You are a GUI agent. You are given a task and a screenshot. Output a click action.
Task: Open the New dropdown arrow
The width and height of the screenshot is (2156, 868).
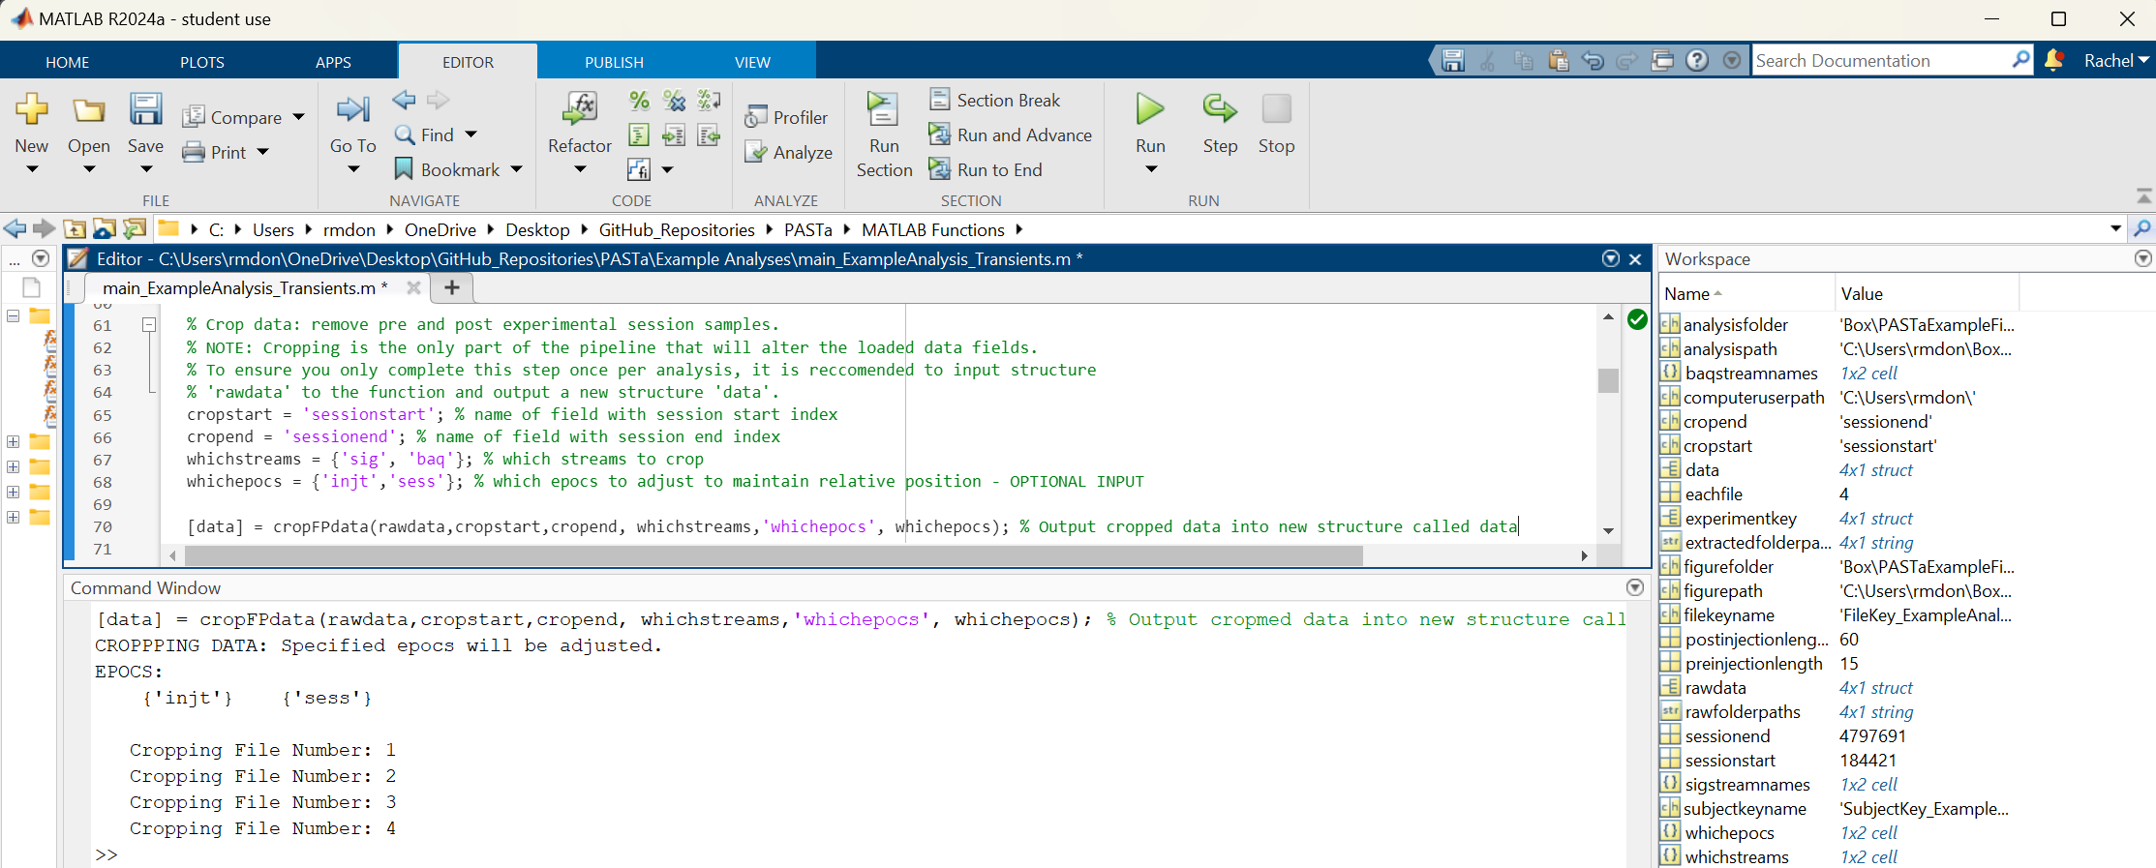tap(31, 169)
